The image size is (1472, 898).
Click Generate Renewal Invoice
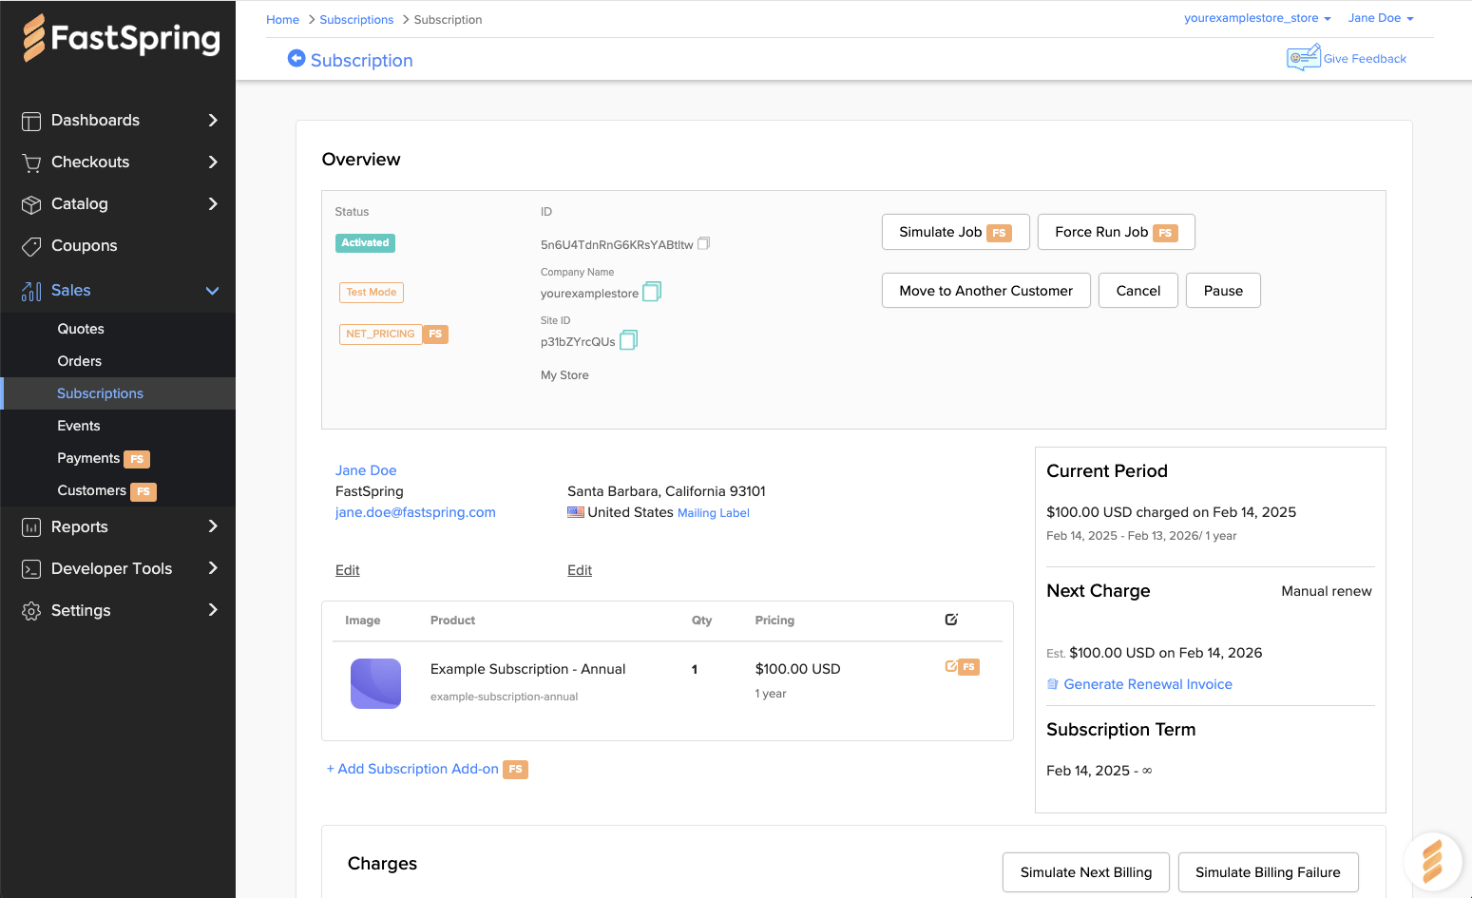click(x=1148, y=684)
